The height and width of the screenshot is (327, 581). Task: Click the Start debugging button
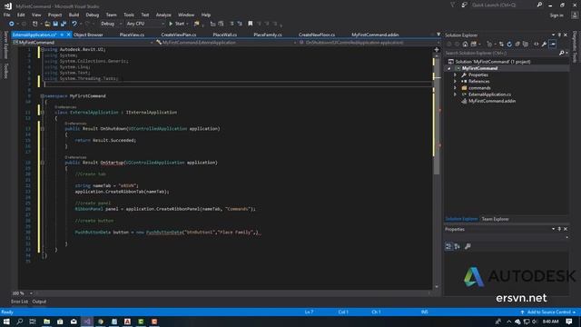click(x=177, y=24)
